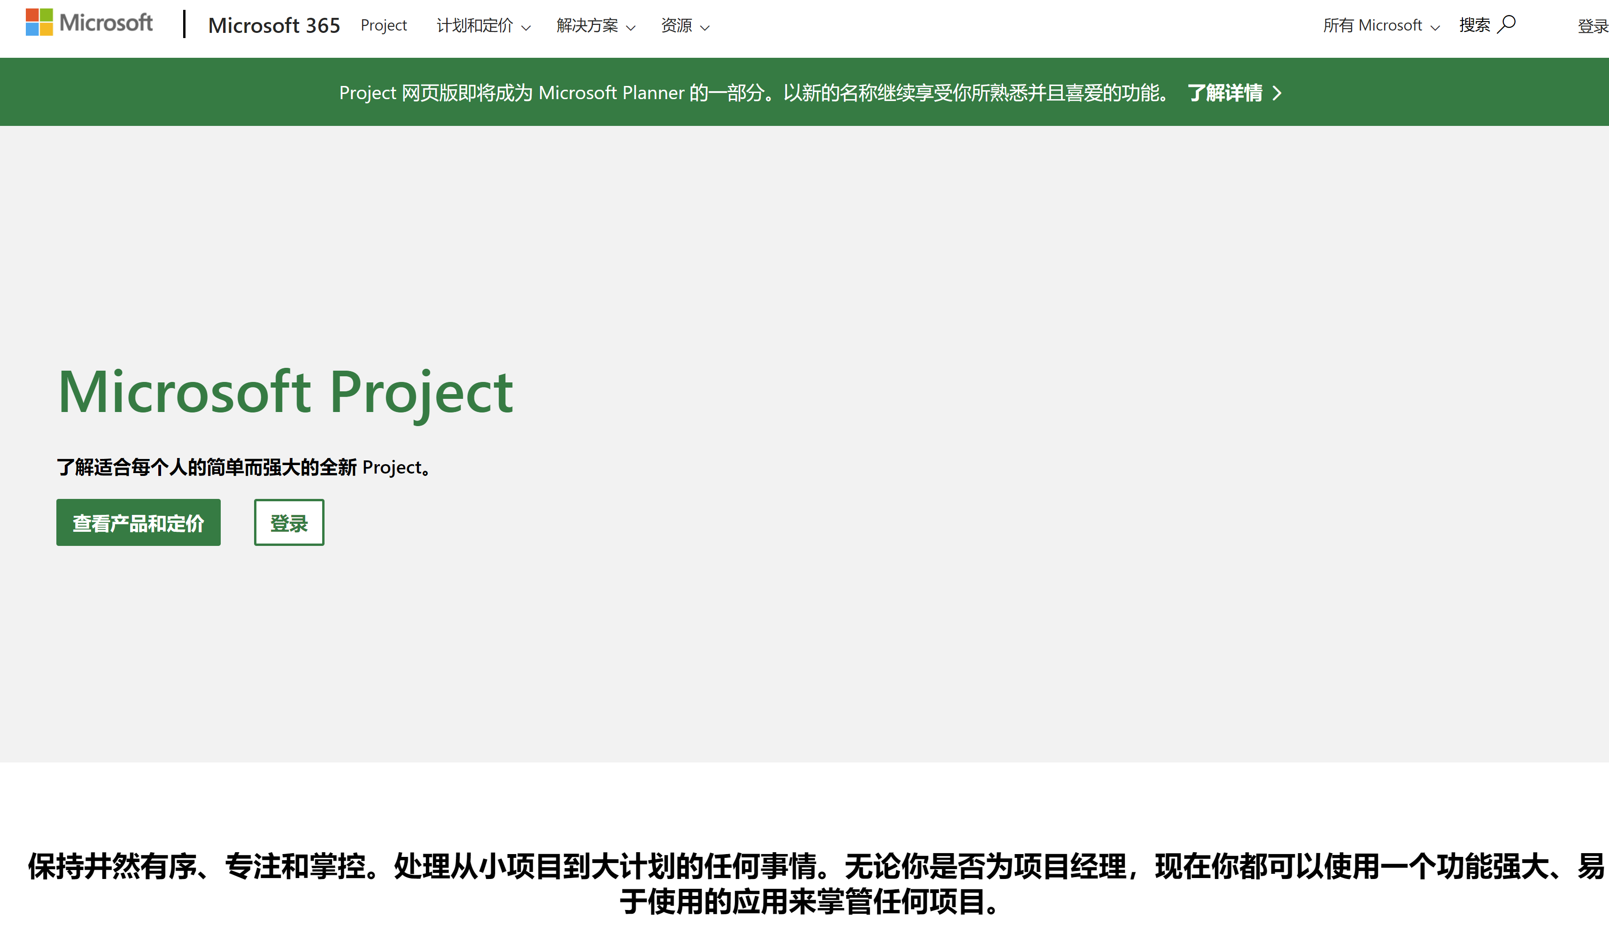This screenshot has width=1609, height=933.
Task: Click the Planner announcement banner text
Action: pyautogui.click(x=753, y=93)
